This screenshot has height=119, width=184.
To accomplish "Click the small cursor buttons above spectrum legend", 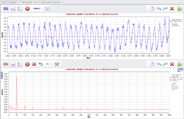I will [180, 70].
